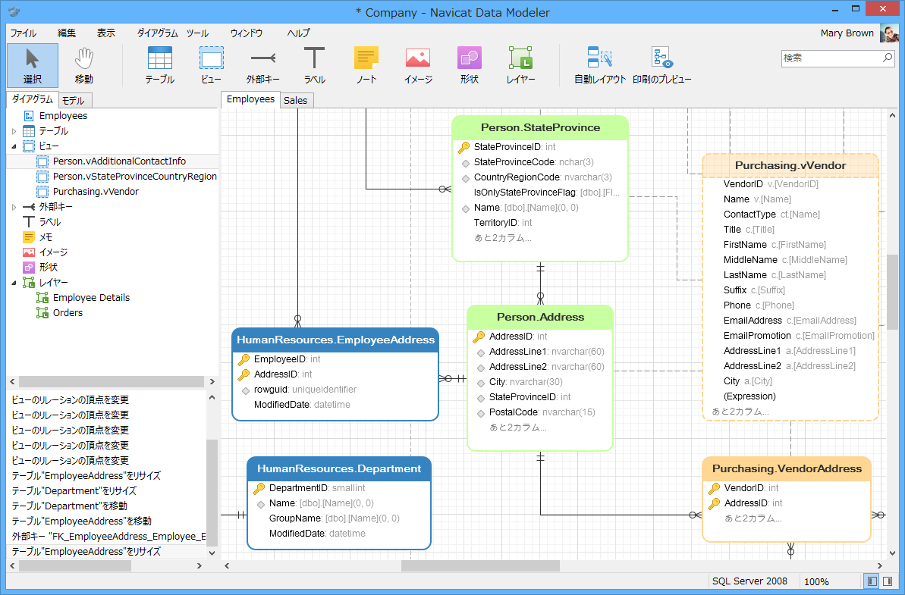Screen dimensions: 905x595
Task: Select the Purchasing.VendorAddress table header
Action: pos(787,468)
